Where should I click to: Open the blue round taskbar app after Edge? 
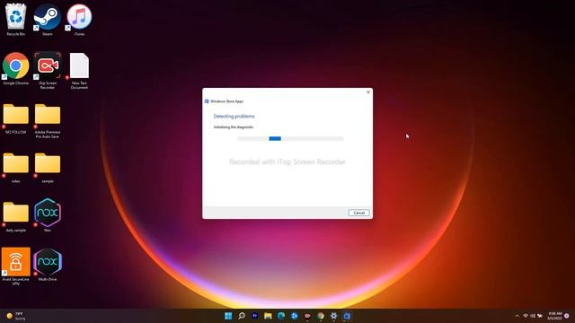tap(294, 316)
